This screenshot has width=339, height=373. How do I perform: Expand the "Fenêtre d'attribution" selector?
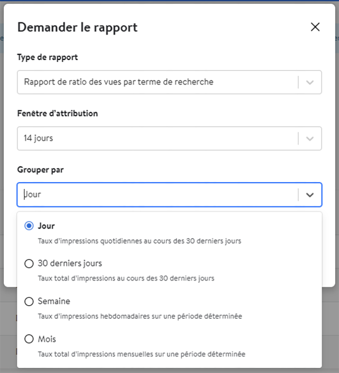pyautogui.click(x=169, y=138)
